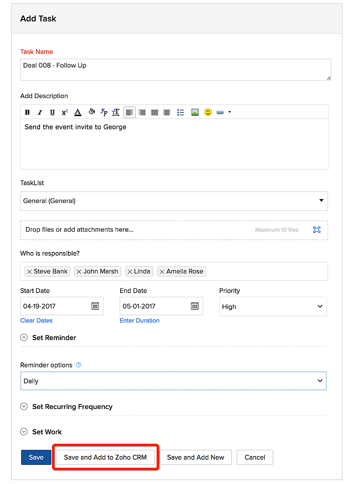
Task: Remove Amelia Rose from responsible list
Action: (162, 272)
